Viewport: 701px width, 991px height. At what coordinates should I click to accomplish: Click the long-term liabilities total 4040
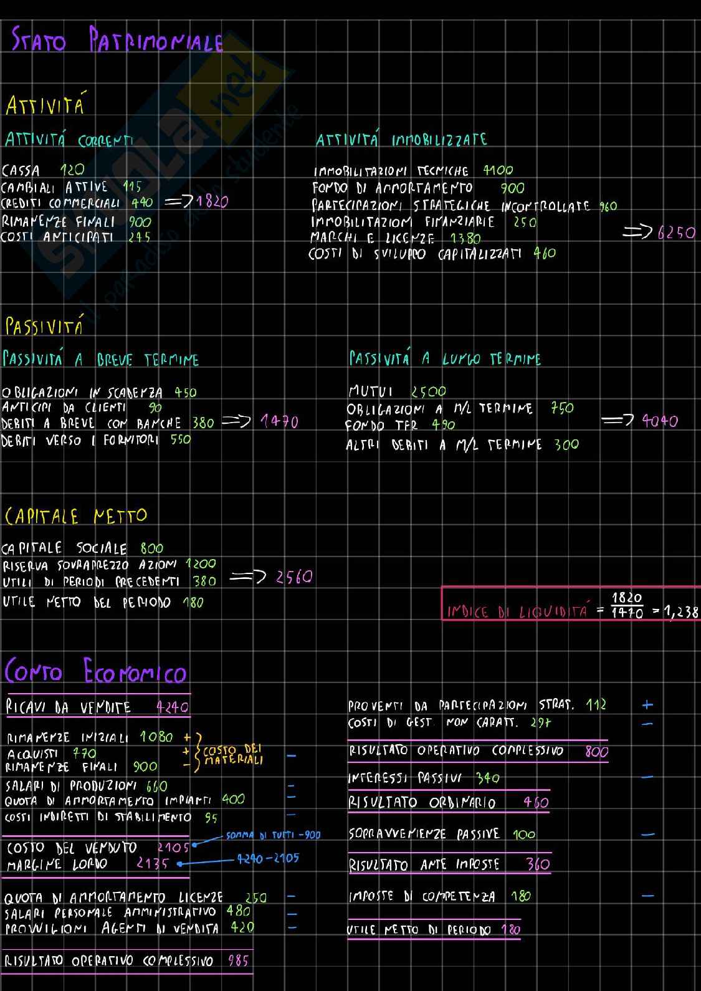[x=660, y=421]
